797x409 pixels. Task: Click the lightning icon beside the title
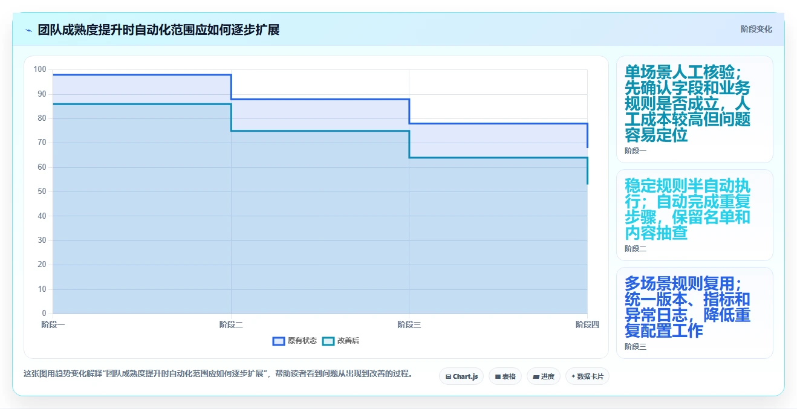pyautogui.click(x=28, y=30)
